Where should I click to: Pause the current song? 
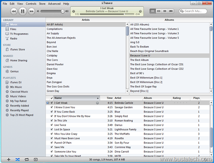[22, 11]
